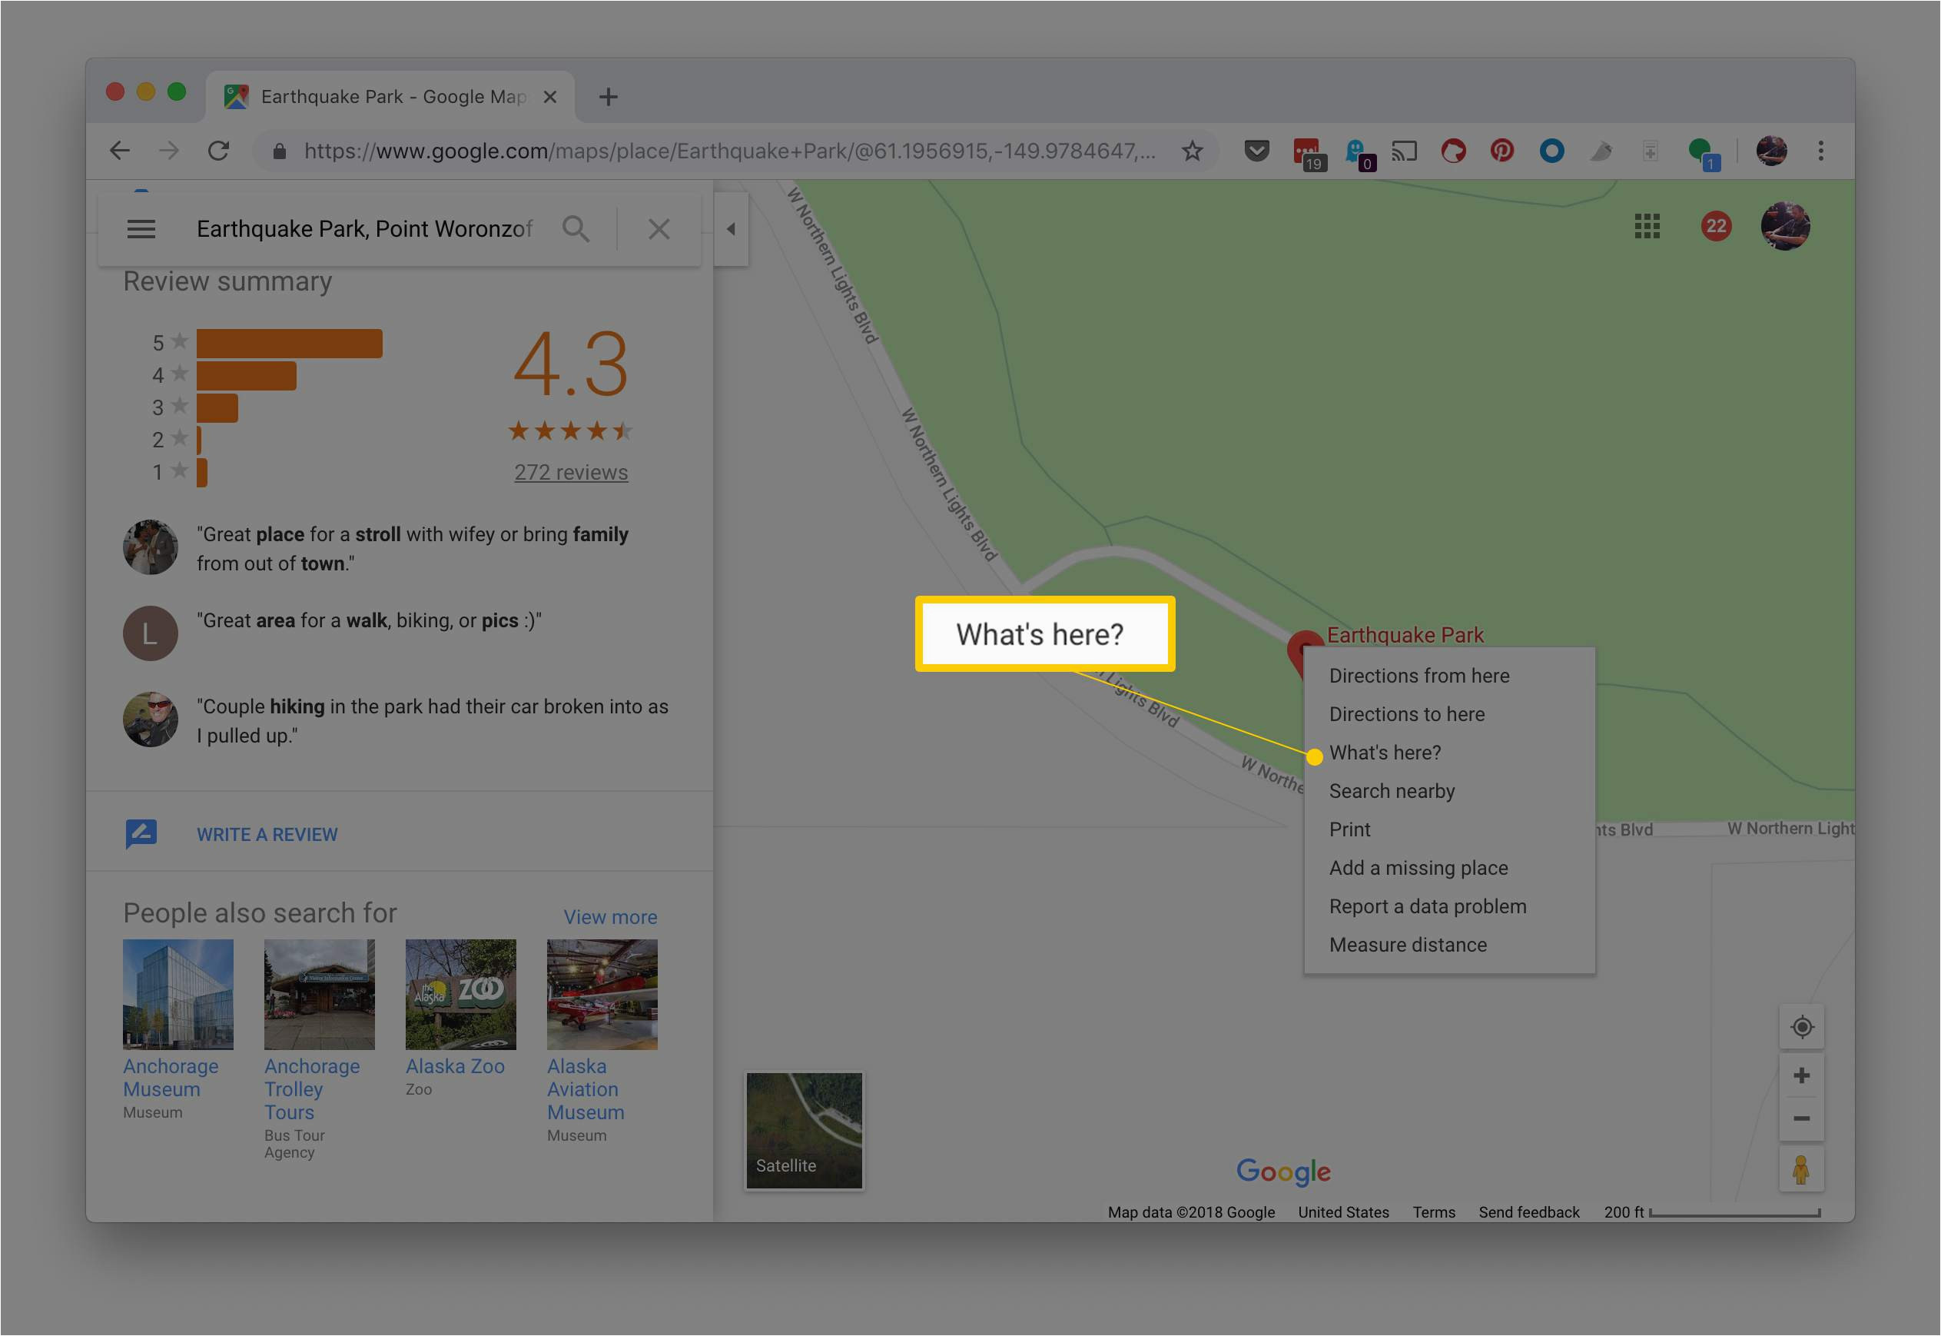Show your location on the map
The image size is (1941, 1336).
point(1802,1026)
